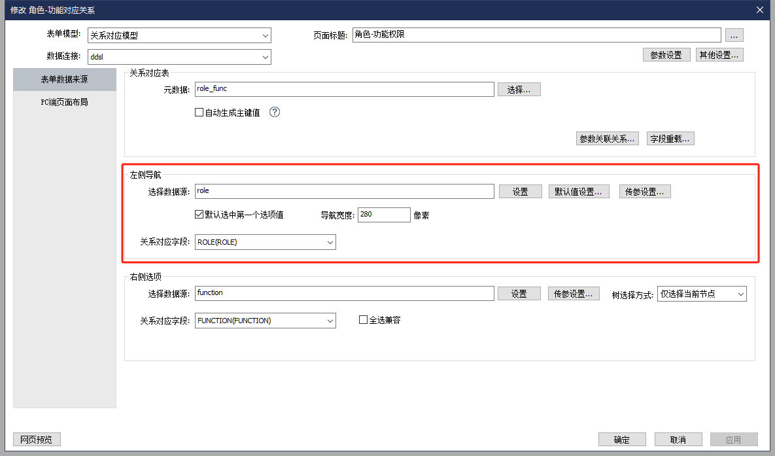
Task: Click 选择 button next to metadata field
Action: coord(519,90)
